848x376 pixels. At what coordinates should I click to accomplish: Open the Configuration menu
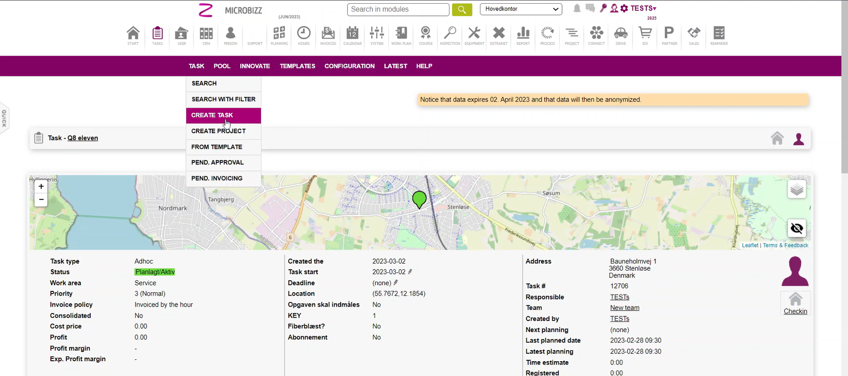pyautogui.click(x=349, y=66)
